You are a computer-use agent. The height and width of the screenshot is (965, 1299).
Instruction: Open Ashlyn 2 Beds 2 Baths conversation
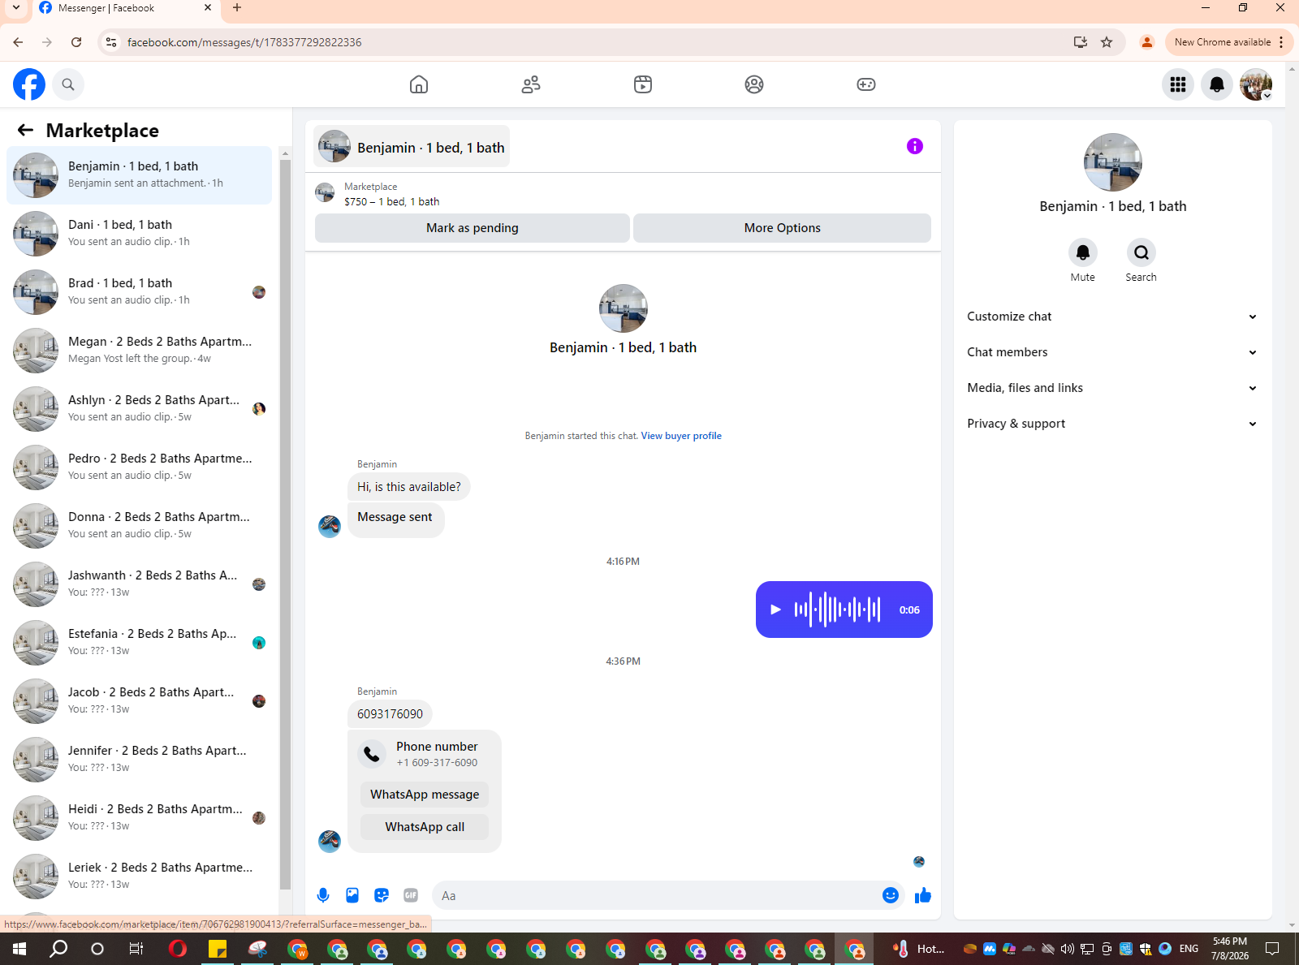click(x=140, y=408)
